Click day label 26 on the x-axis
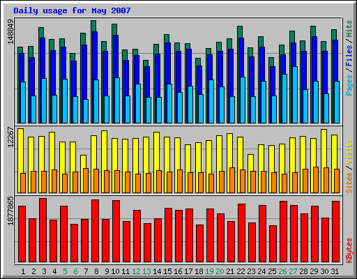 pos(282,271)
